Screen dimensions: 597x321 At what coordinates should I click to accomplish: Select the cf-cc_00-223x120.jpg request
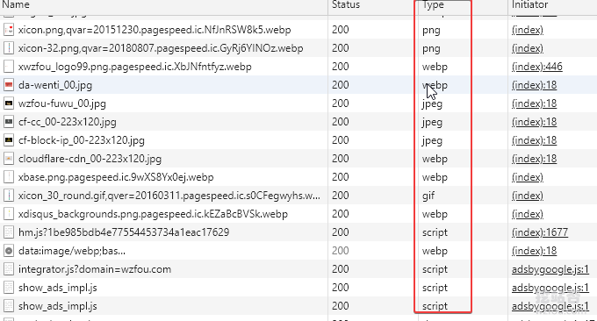click(x=68, y=122)
